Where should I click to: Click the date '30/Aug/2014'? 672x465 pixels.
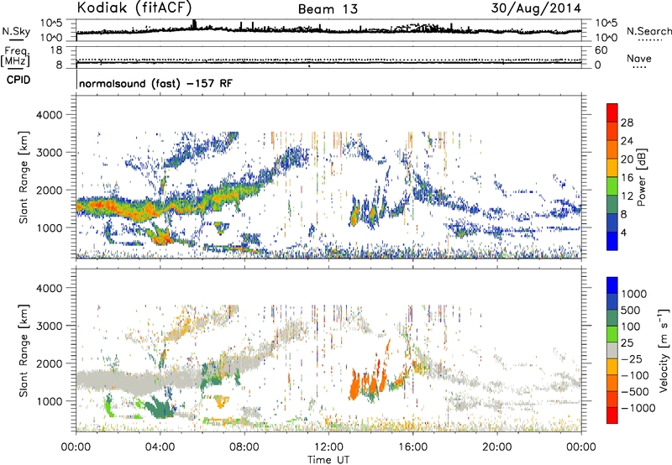(536, 8)
